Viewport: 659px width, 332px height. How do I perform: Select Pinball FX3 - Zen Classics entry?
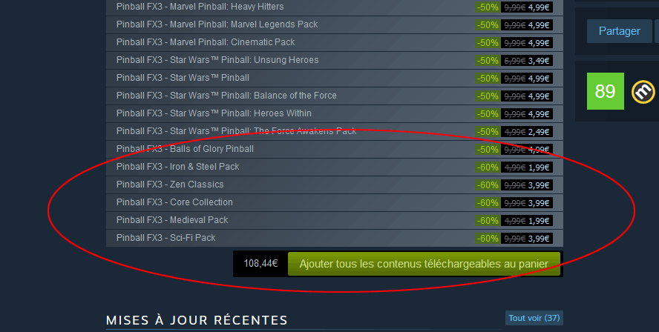335,185
